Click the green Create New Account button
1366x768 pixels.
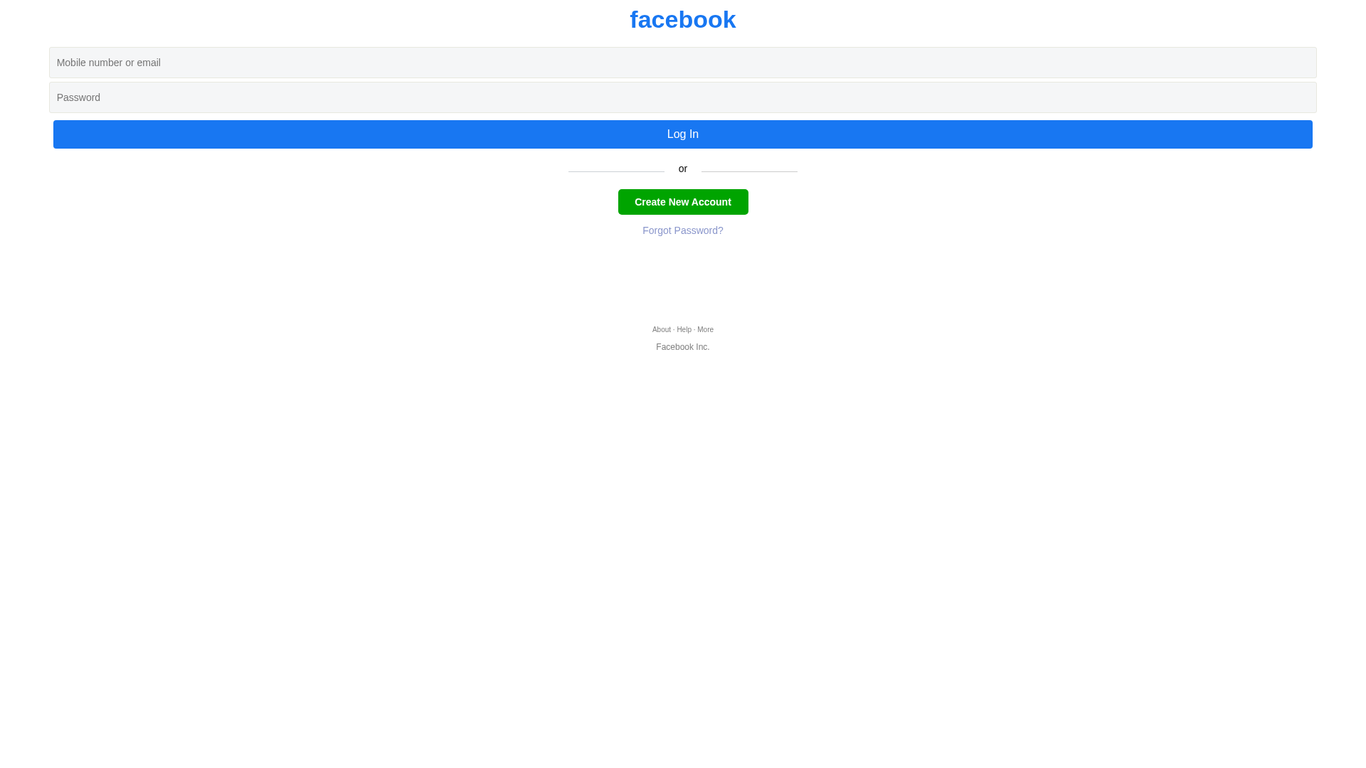coord(683,202)
